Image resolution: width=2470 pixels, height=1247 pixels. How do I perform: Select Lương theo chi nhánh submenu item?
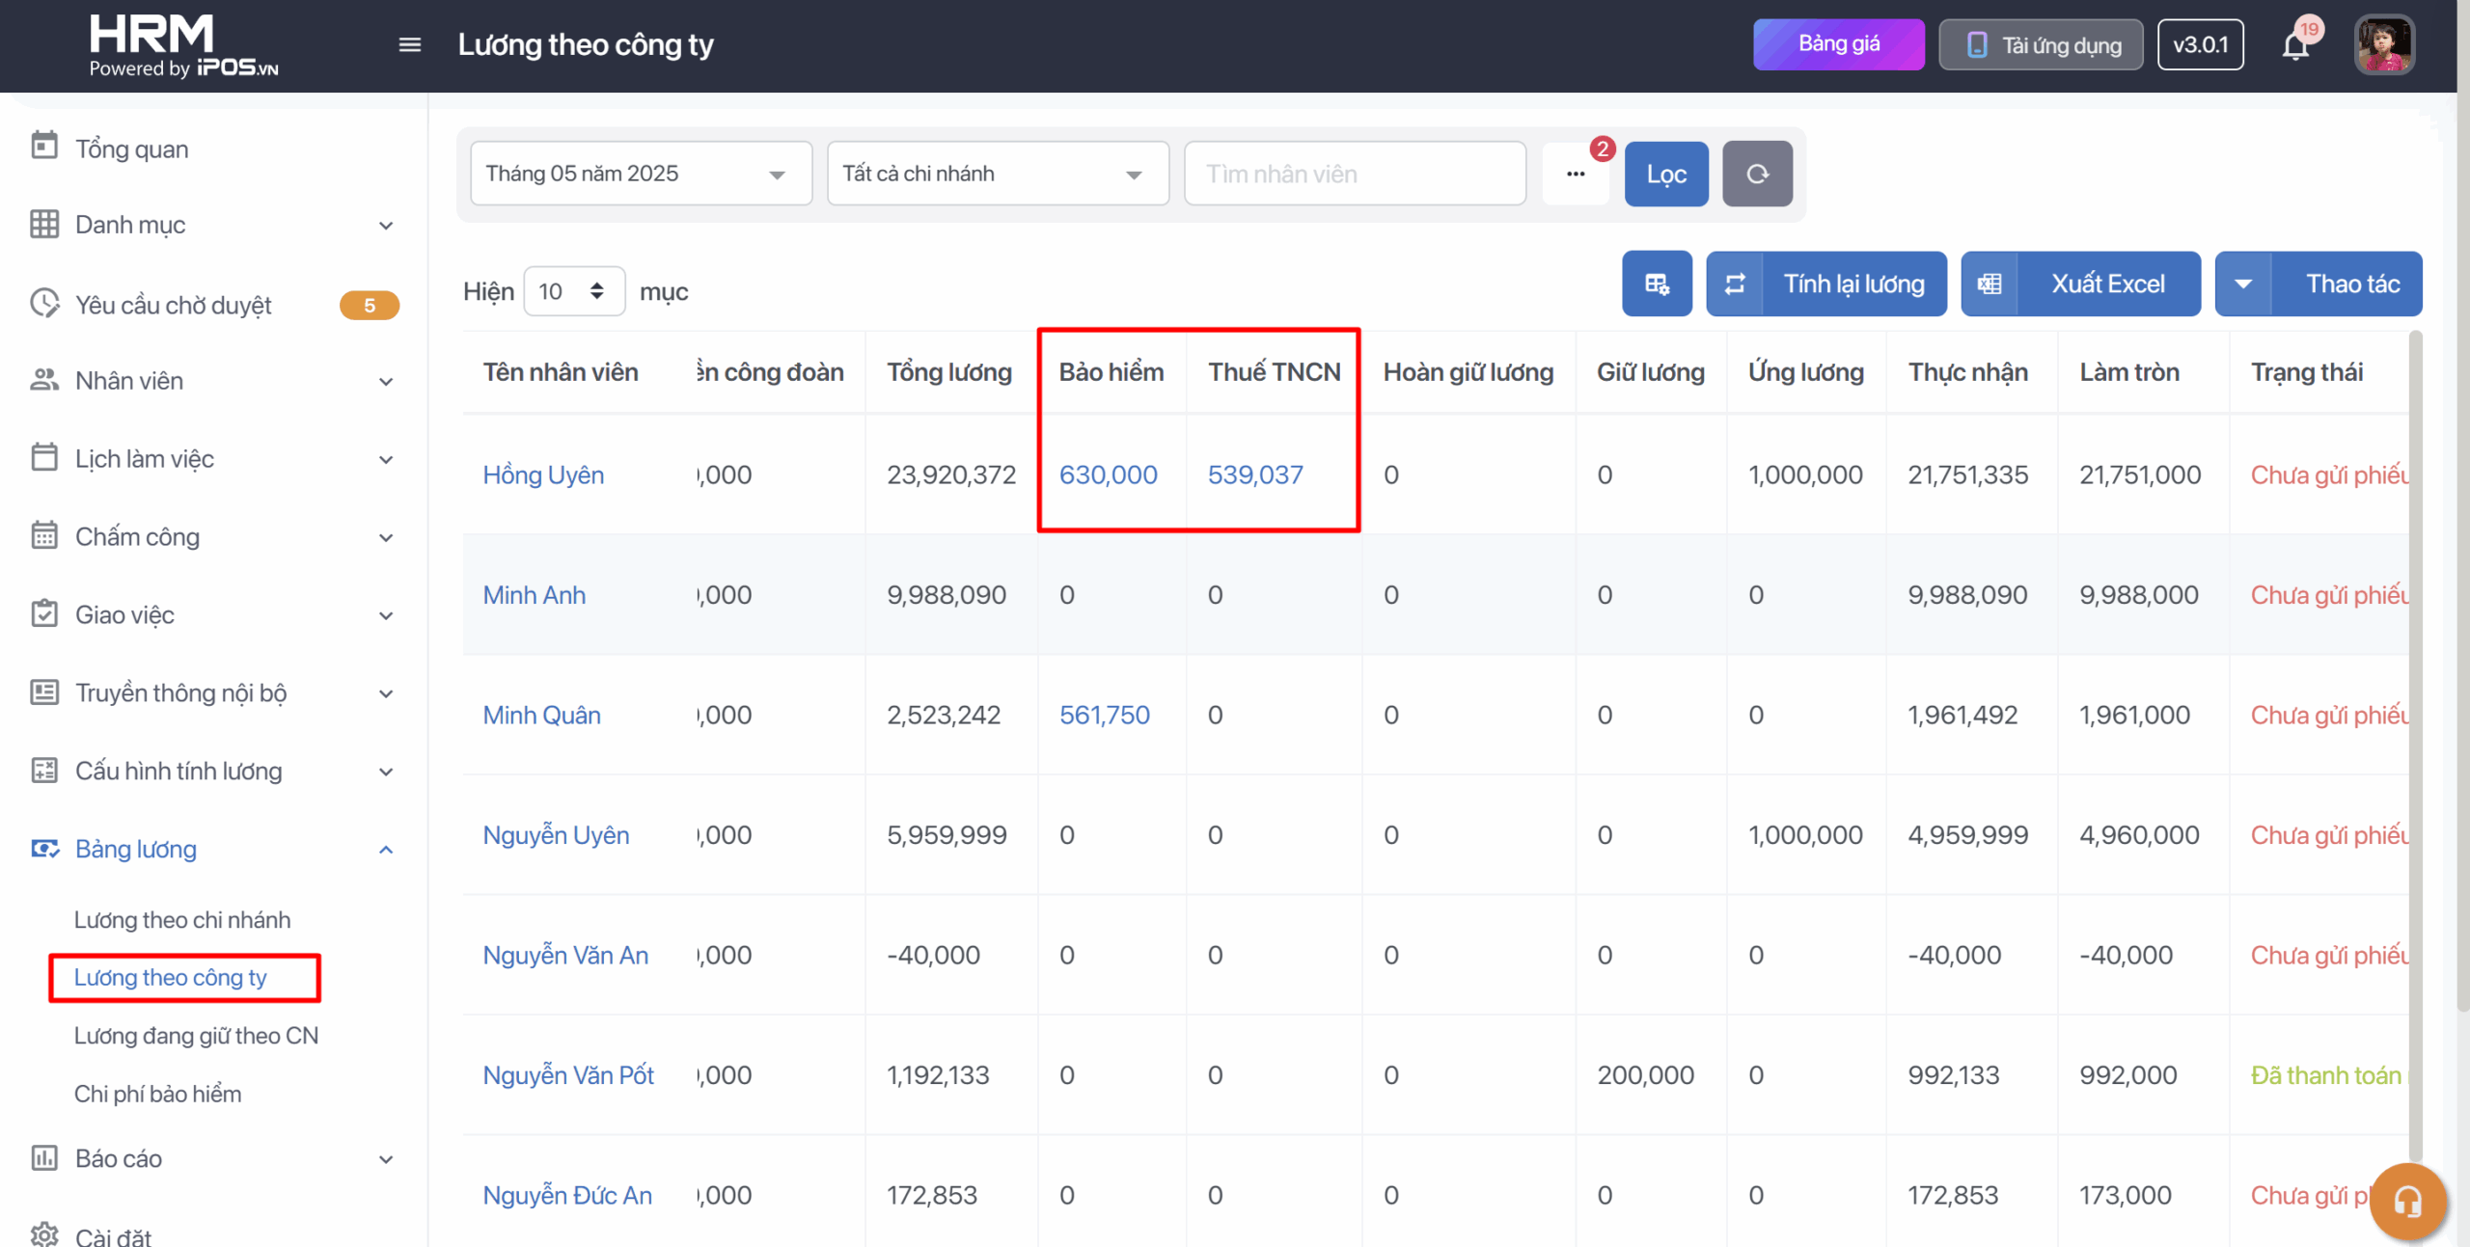pos(182,920)
